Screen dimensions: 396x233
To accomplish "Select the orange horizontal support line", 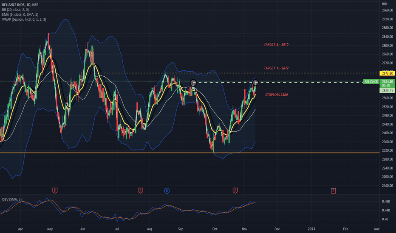I will [x=190, y=153].
